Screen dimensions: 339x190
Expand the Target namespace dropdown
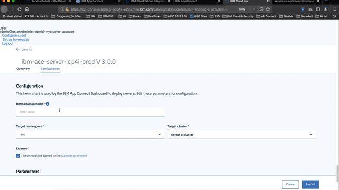(x=90, y=134)
